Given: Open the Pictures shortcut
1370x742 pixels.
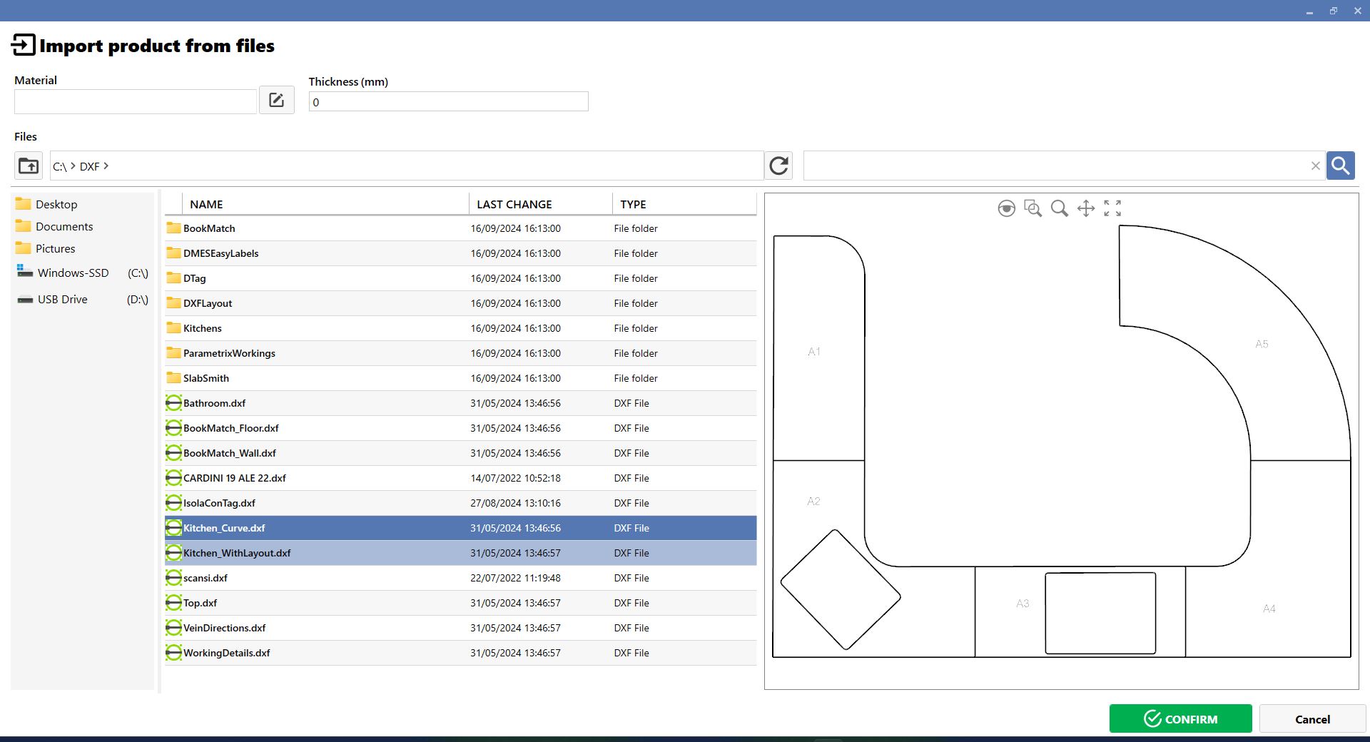Looking at the screenshot, I should pos(46,248).
